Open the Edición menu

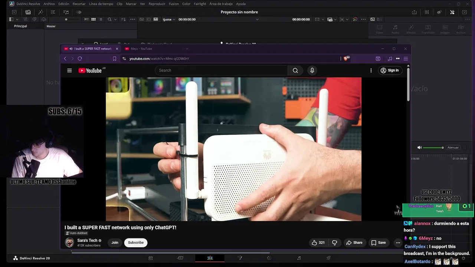tap(64, 4)
